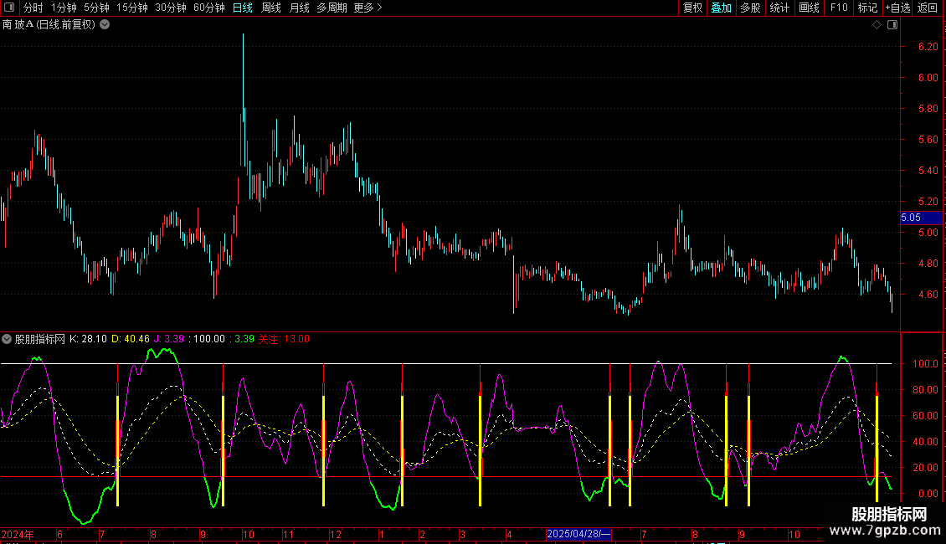Viewport: 946px width, 544px height.
Task: Select the 15分钟 period
Action: pyautogui.click(x=132, y=8)
